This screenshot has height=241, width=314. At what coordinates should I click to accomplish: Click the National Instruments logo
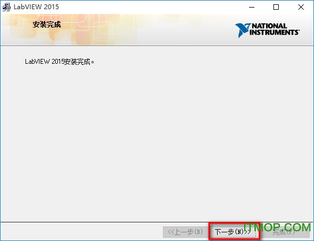tap(267, 30)
